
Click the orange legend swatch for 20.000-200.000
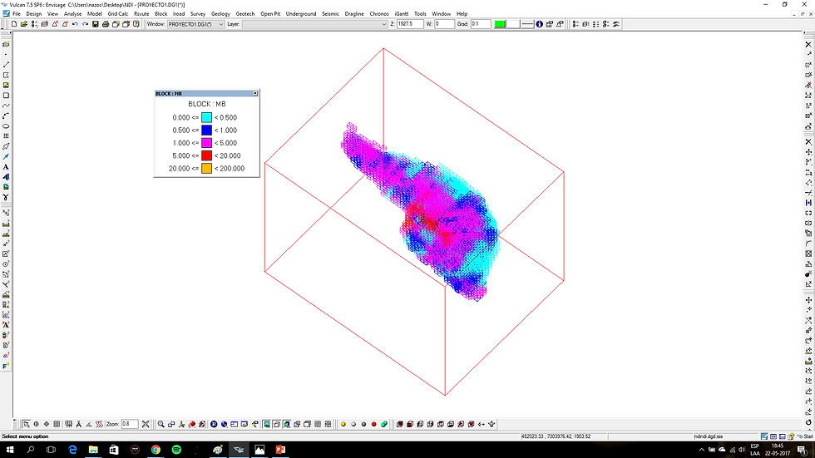pos(207,168)
